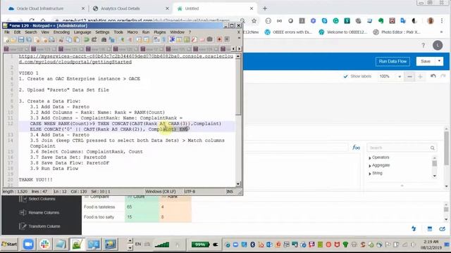Click the Chrome profile avatar
Image resolution: width=451 pixels, height=253 pixels.
431,20
